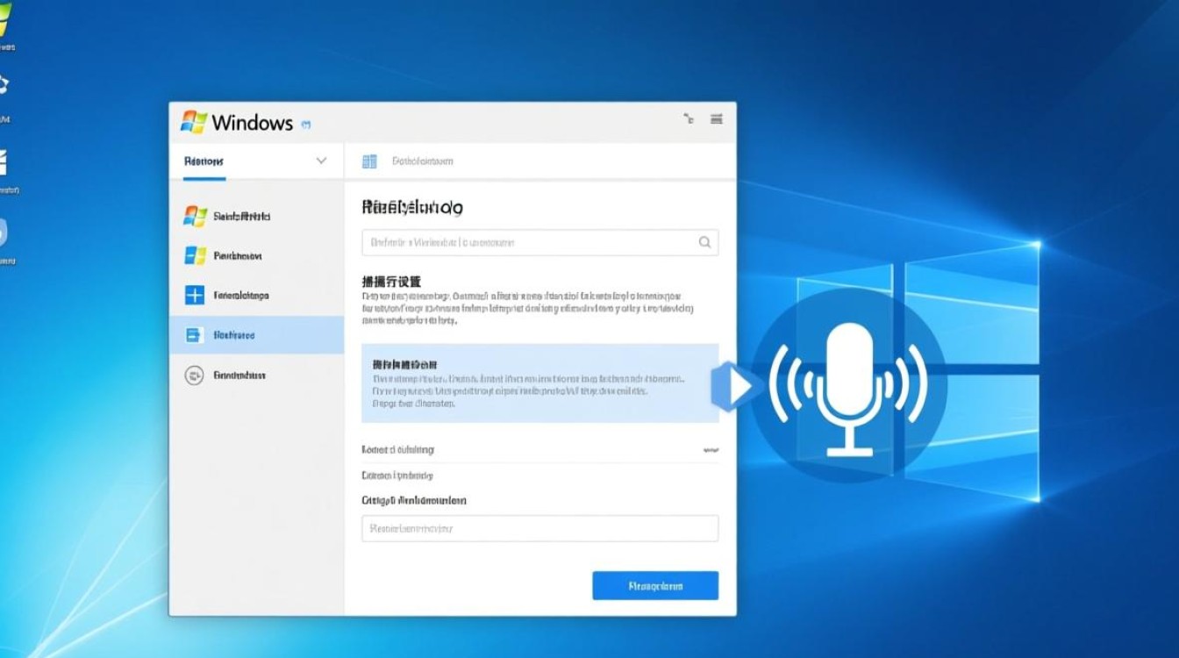Viewport: 1179px width, 658px height.
Task: Open the hamburger menu icon at top right
Action: coord(716,119)
